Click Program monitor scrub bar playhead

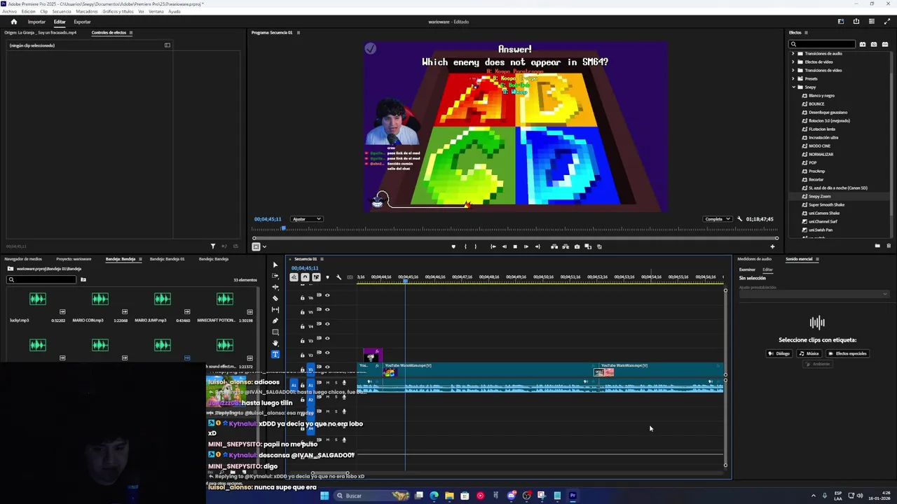tap(284, 229)
